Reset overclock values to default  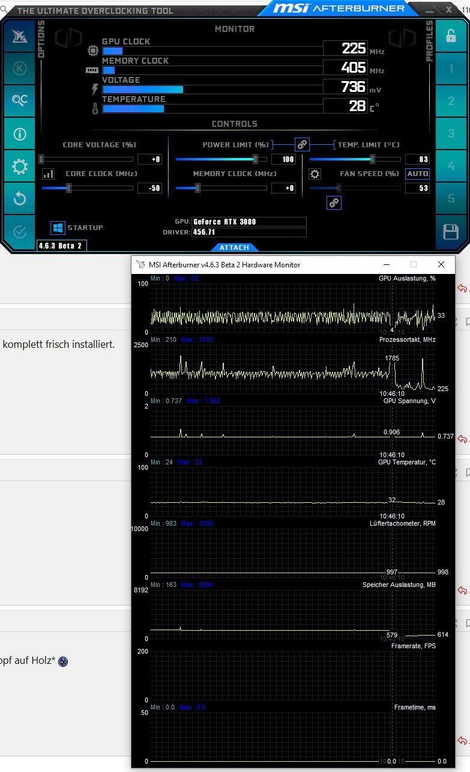click(x=20, y=198)
